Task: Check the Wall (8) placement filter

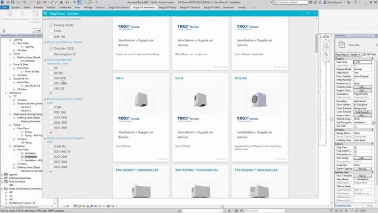Action: 51,37
